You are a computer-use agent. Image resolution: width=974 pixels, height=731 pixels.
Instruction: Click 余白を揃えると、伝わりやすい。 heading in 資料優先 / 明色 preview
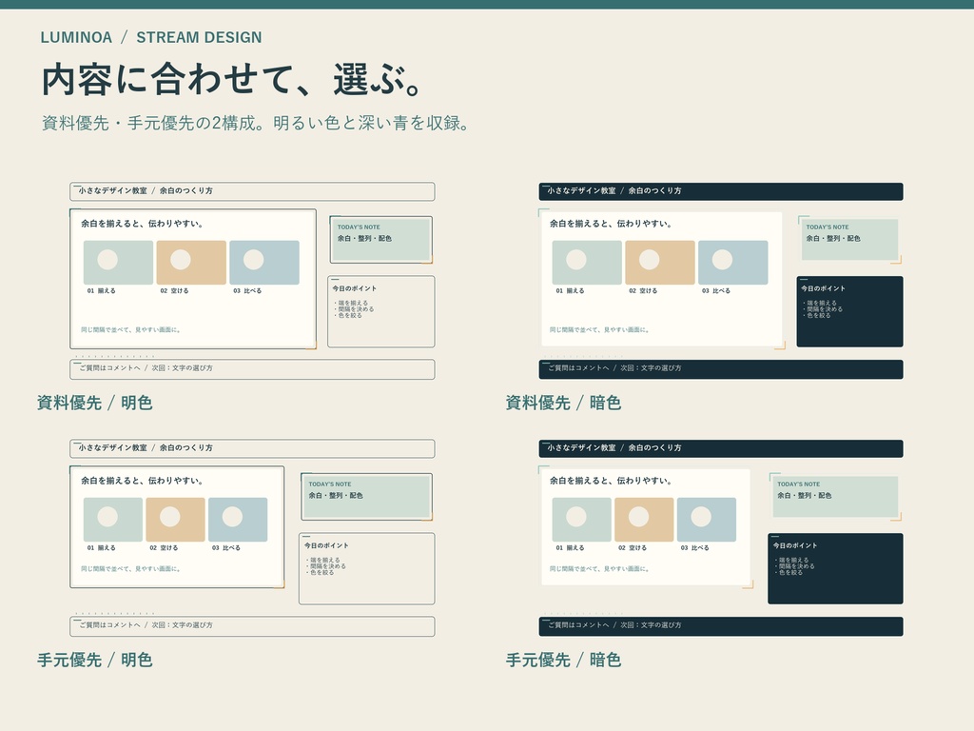tap(143, 224)
